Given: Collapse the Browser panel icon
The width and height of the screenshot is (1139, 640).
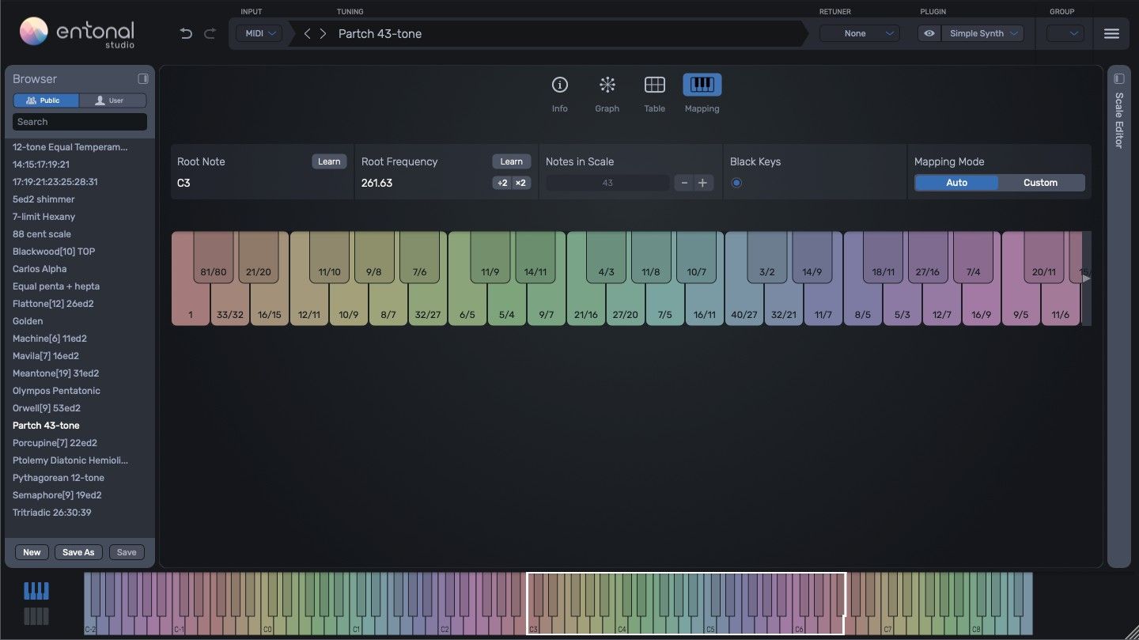Looking at the screenshot, I should [x=143, y=79].
